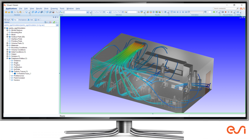Image resolution: width=249 pixels, height=140 pixels.
Task: Expand the Model Options tree node
Action: [x=7, y=30]
